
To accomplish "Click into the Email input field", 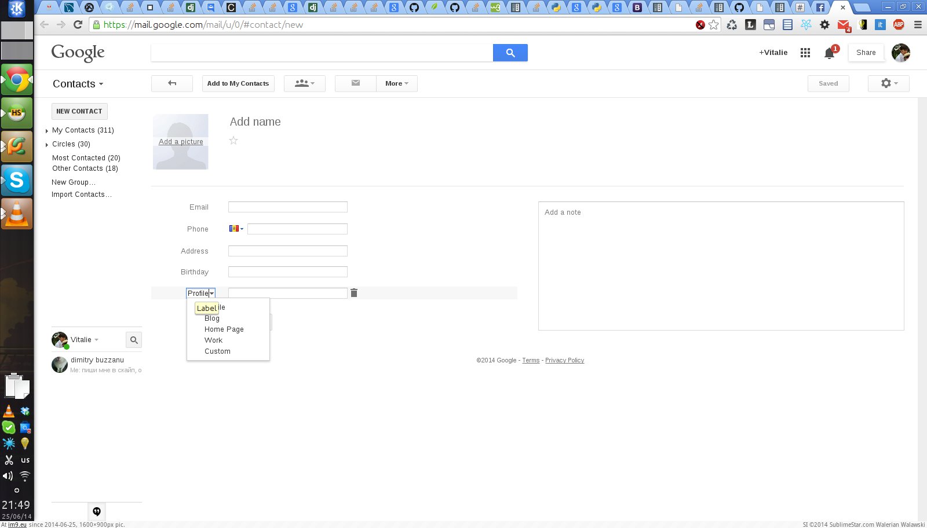I will pos(287,207).
